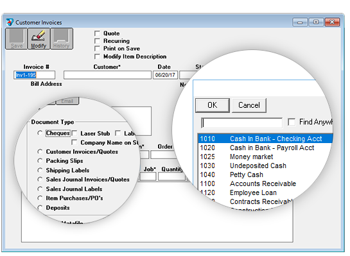Minimize the Customer Invoices window
Viewport: 350px width, 256px height.
click(x=300, y=22)
